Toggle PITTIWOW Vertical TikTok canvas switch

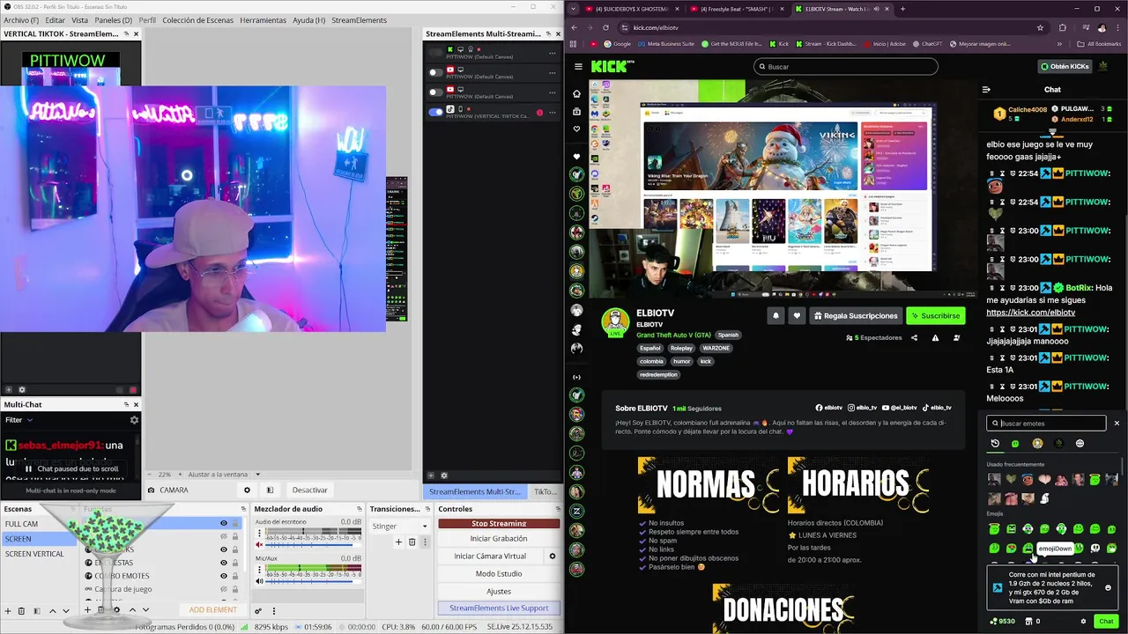(435, 112)
